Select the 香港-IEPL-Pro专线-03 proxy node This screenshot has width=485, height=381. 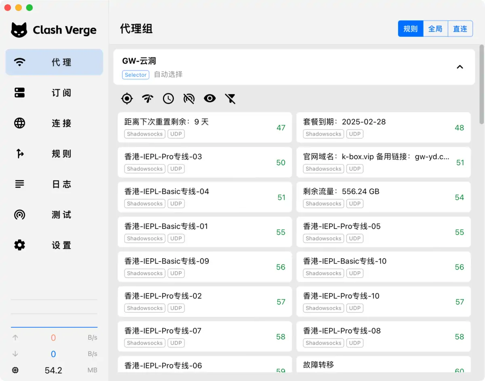(205, 162)
